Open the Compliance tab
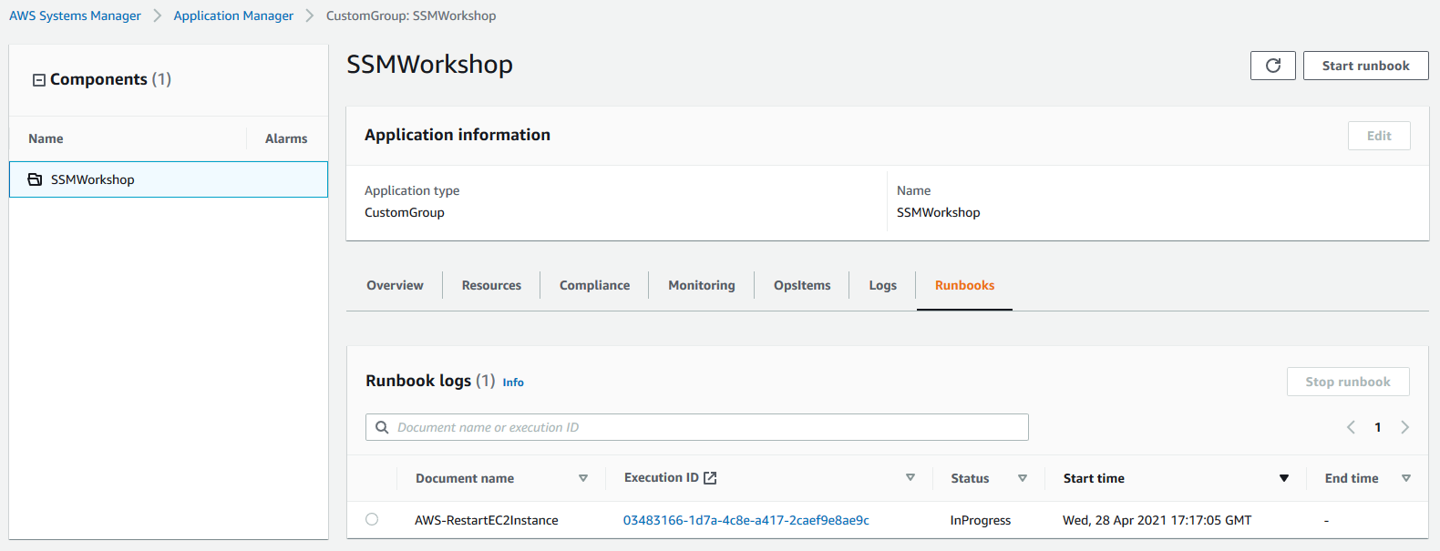The image size is (1440, 551). click(594, 285)
